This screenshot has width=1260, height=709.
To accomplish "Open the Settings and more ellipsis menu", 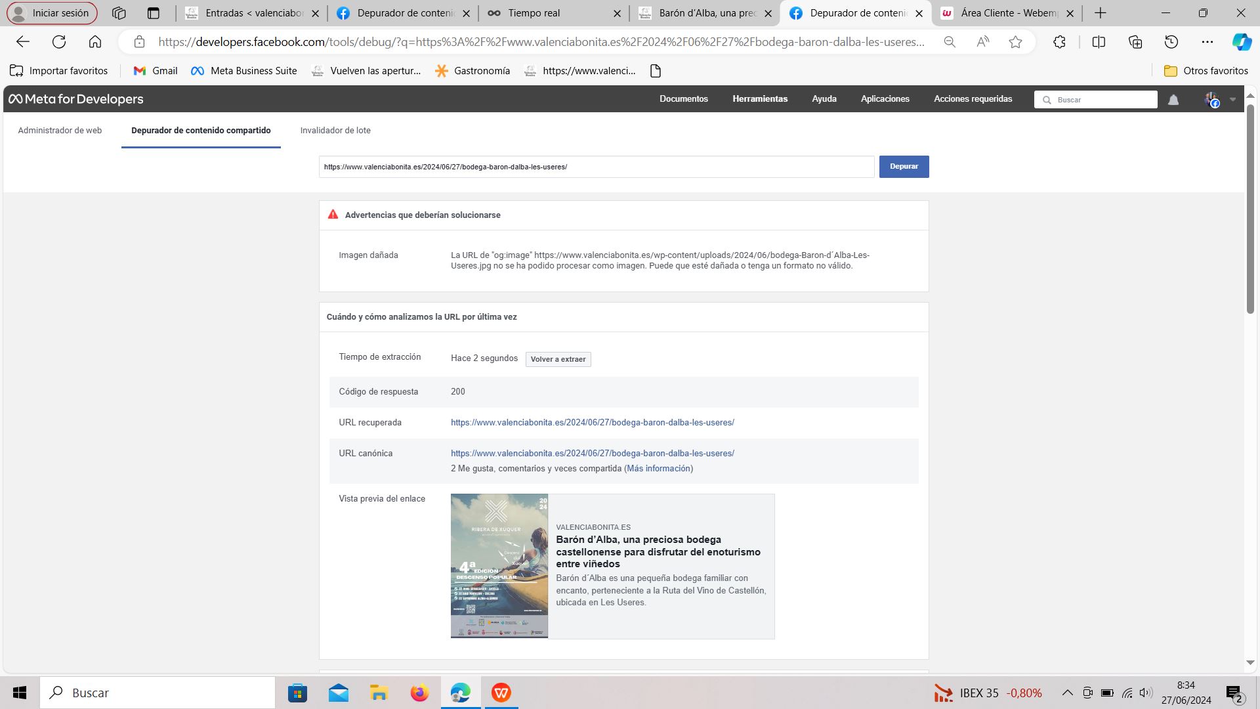I will (x=1207, y=42).
